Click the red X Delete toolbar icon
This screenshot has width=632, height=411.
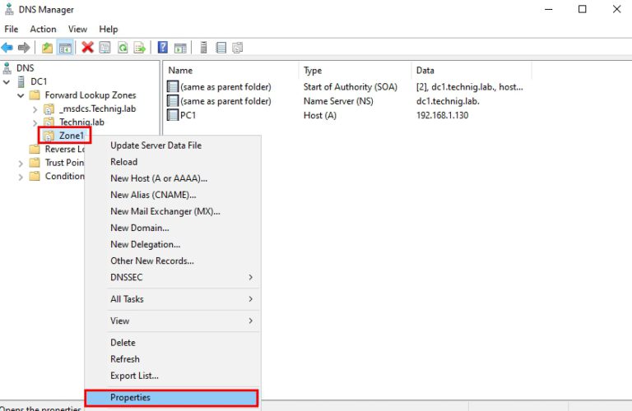pos(87,48)
